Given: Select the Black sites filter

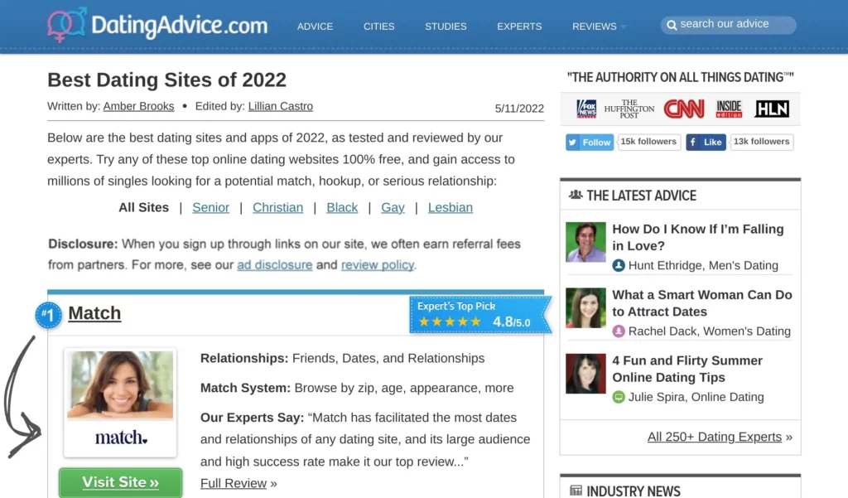Looking at the screenshot, I should click(x=342, y=207).
